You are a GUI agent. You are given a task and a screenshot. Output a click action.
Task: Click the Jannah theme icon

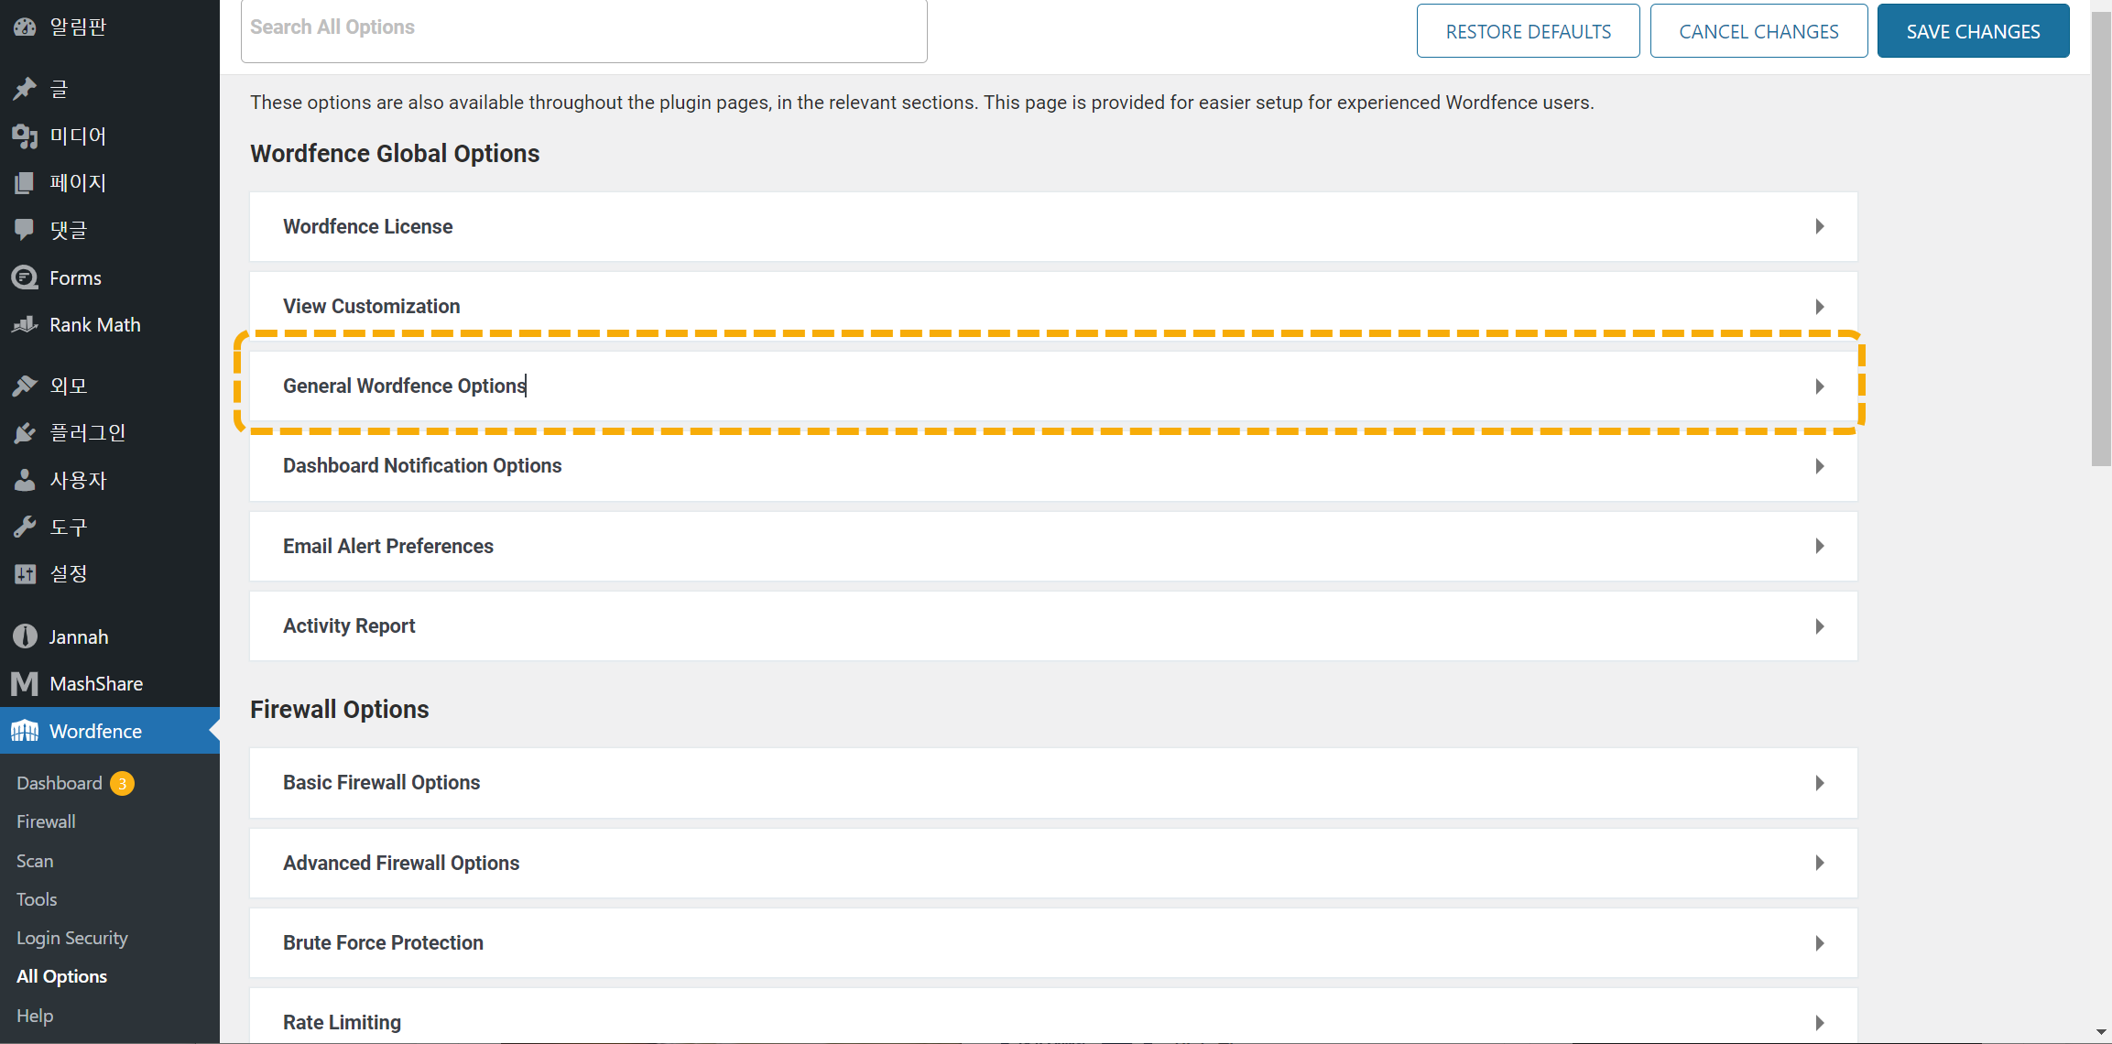25,636
